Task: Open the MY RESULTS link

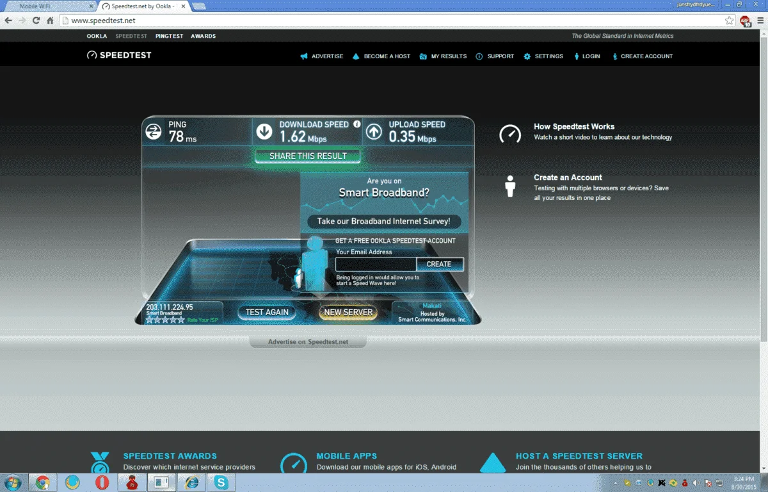Action: pos(449,56)
